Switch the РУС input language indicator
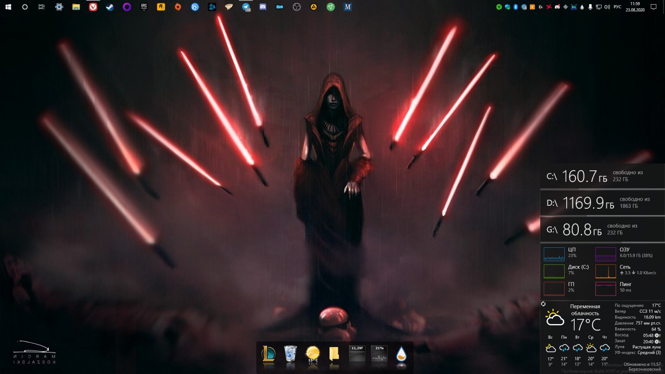The width and height of the screenshot is (665, 374). click(x=617, y=7)
